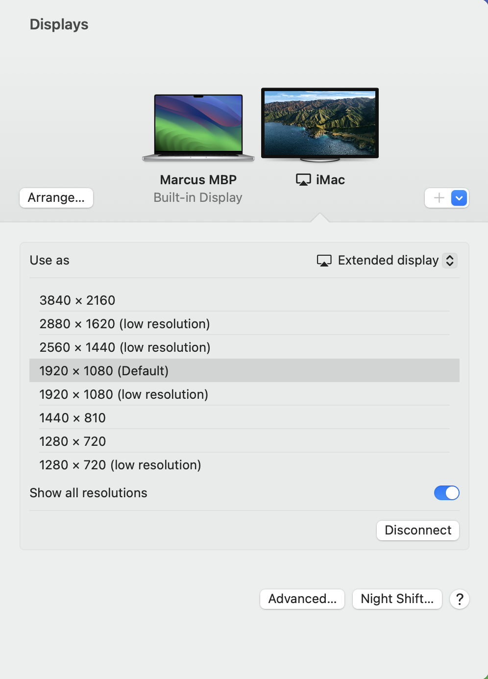Viewport: 488px width, 679px height.
Task: Turn off Show all resolutions switch
Action: coord(446,493)
